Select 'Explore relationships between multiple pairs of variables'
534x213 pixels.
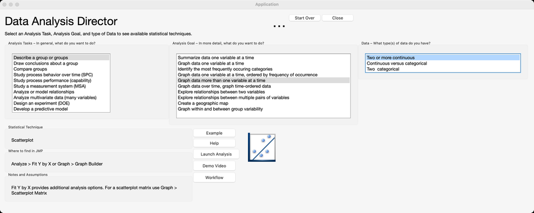[x=263, y=98]
